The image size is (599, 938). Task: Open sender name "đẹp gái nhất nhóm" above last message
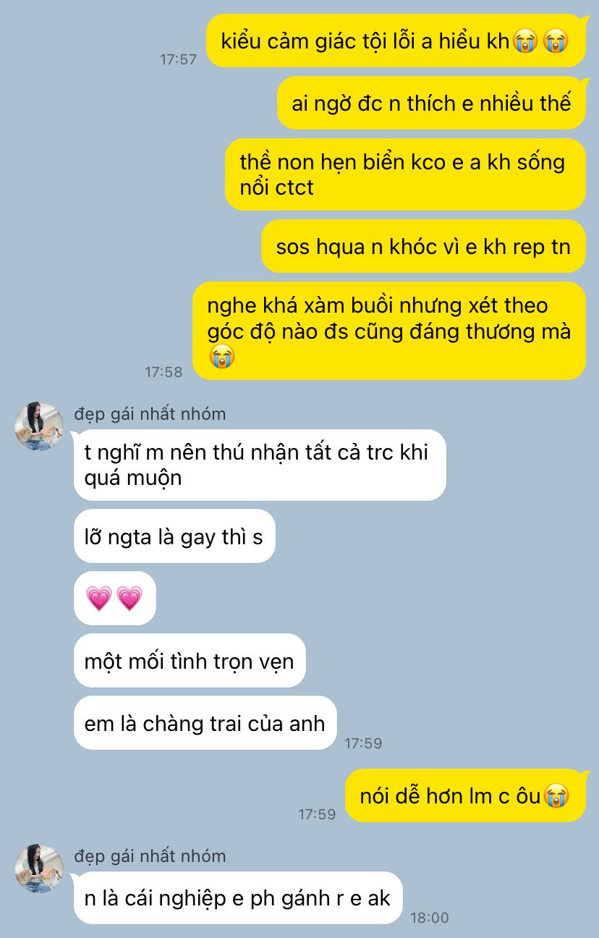coord(150,855)
